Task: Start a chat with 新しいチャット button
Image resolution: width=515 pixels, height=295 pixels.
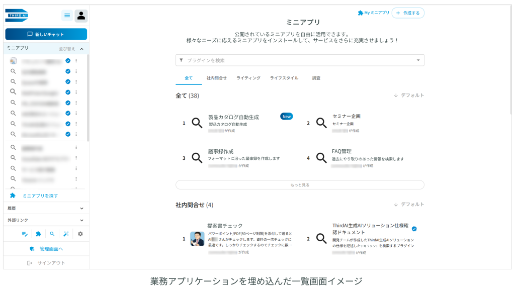Action: tap(46, 34)
